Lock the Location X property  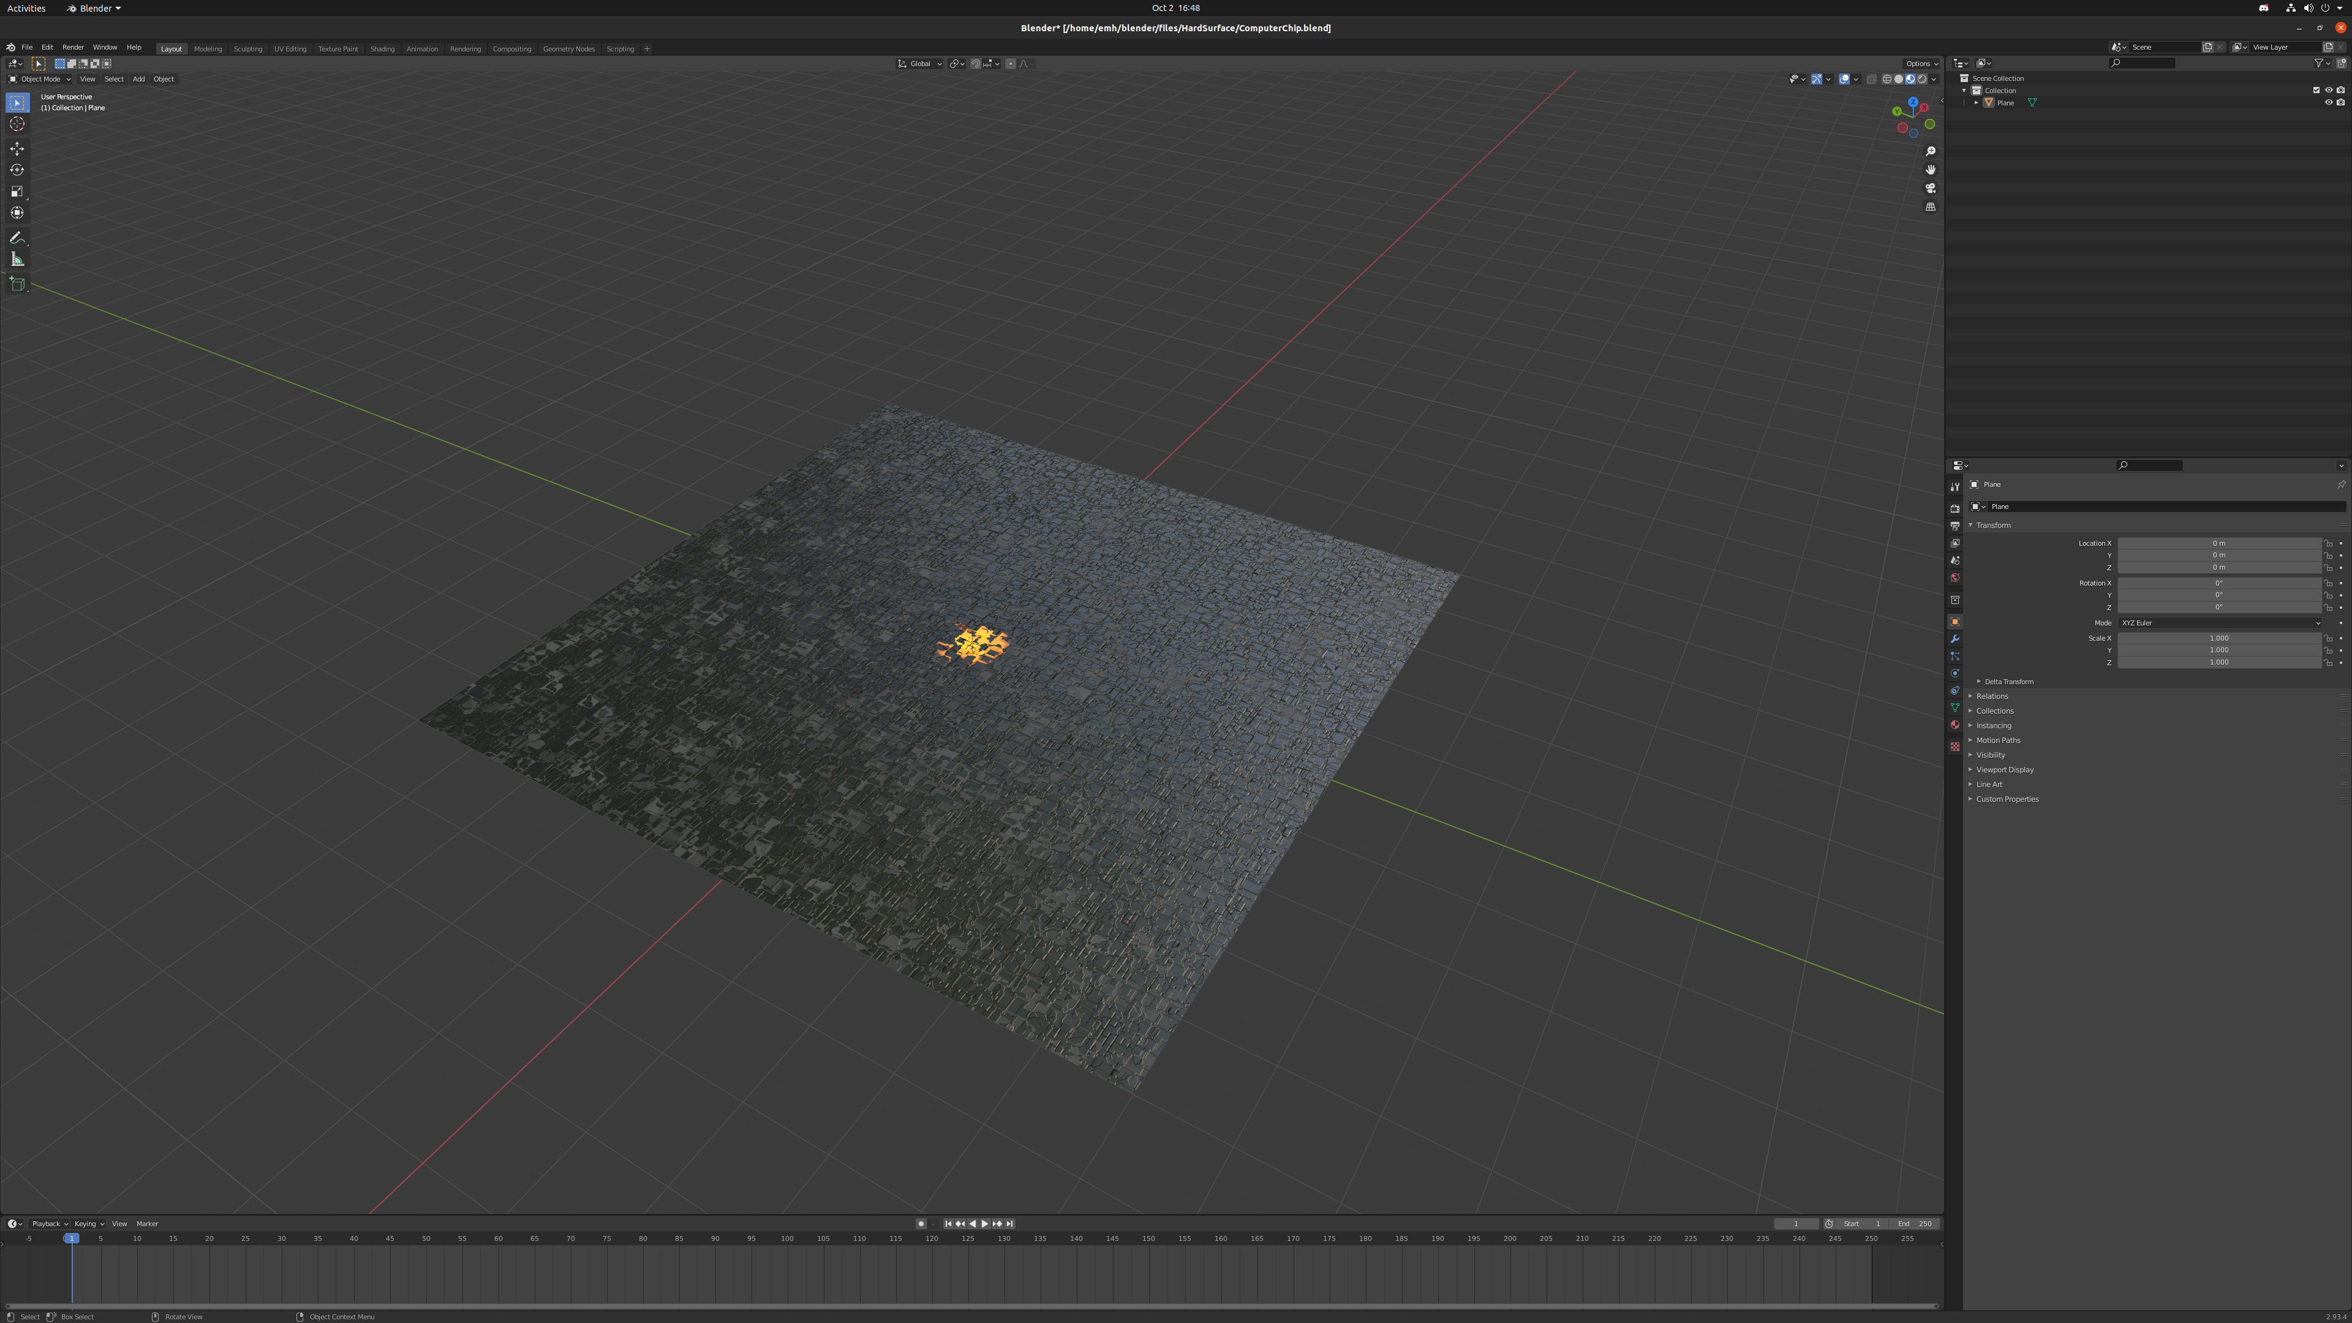point(2328,543)
